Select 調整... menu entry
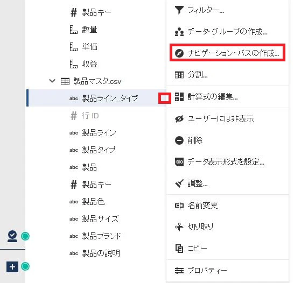294x283 pixels. [x=227, y=183]
